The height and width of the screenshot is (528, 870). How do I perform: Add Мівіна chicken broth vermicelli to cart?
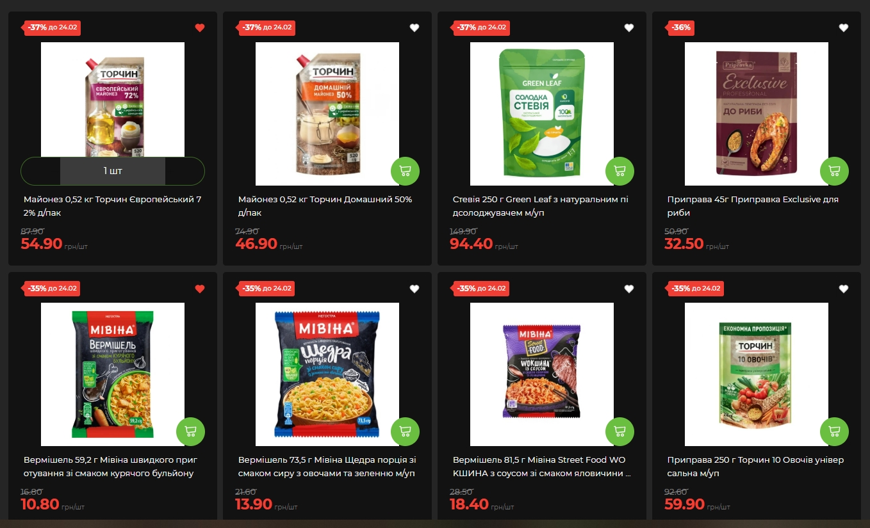pyautogui.click(x=190, y=431)
